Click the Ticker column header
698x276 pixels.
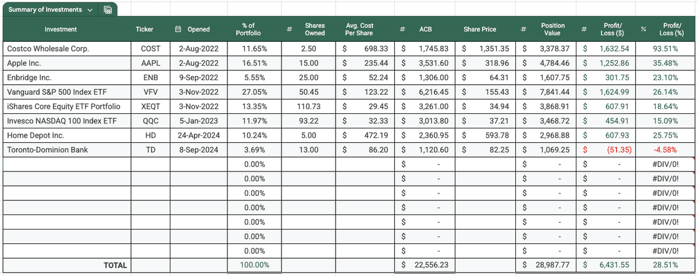point(145,29)
